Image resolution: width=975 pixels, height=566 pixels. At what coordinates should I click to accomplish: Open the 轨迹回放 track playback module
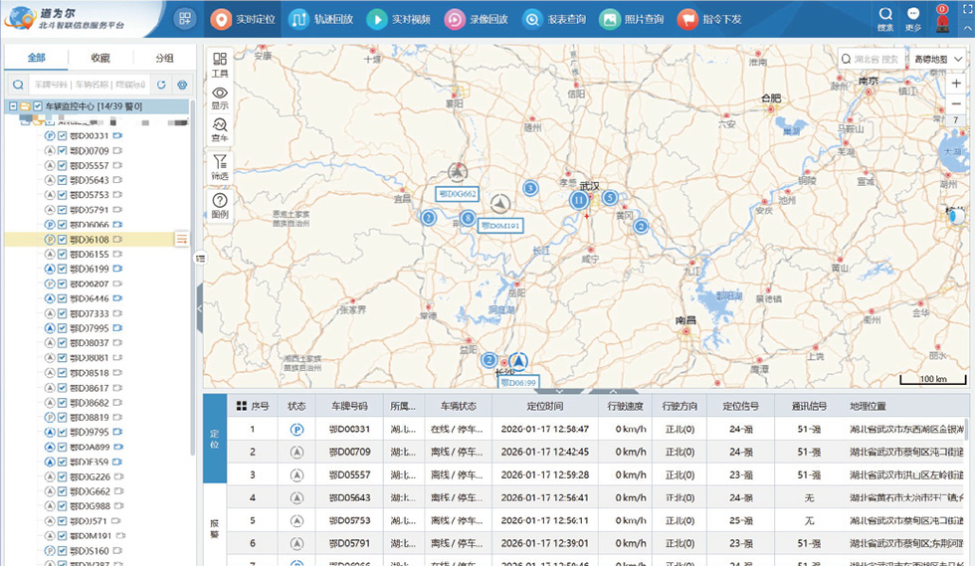[x=298, y=19]
